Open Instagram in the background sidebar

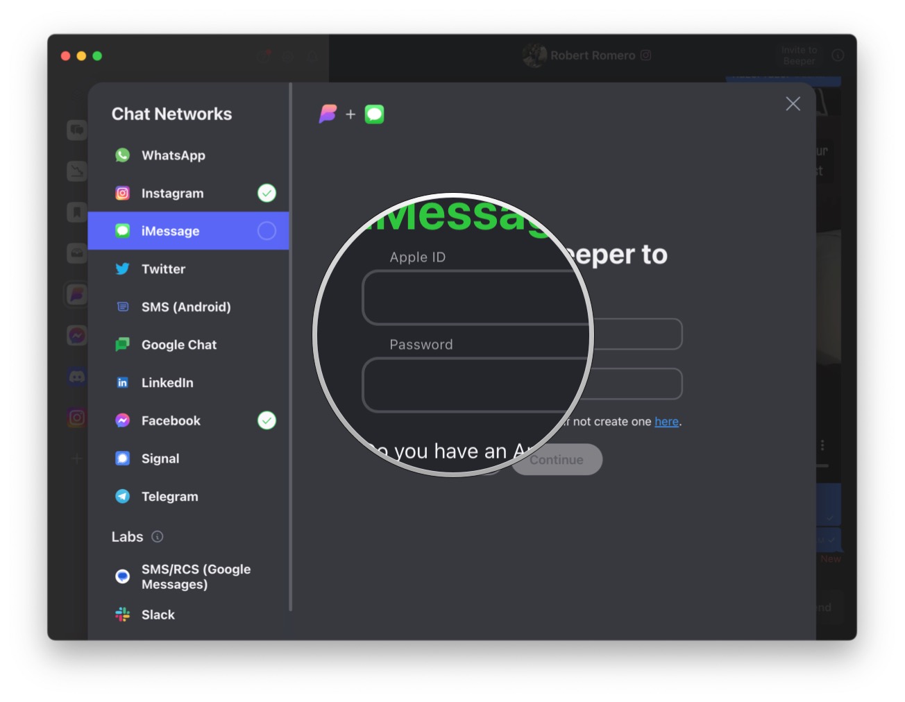pyautogui.click(x=77, y=418)
